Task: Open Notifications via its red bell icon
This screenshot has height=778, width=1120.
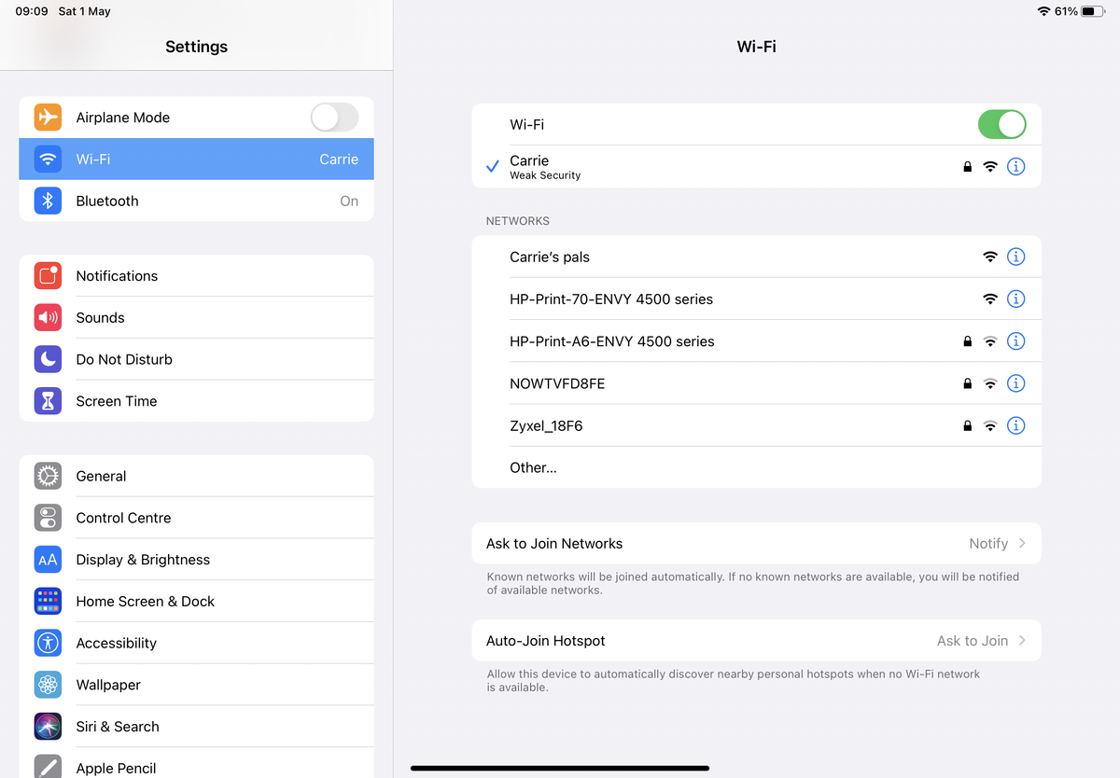Action: tap(48, 275)
